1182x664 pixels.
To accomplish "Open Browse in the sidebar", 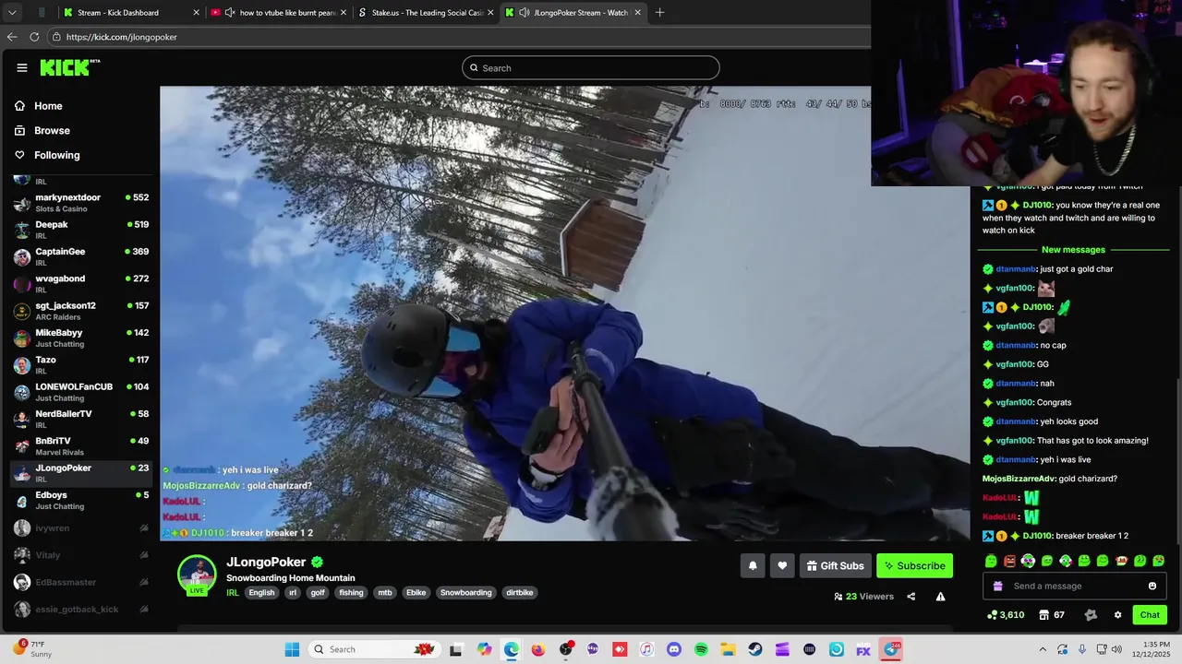I will coord(52,131).
